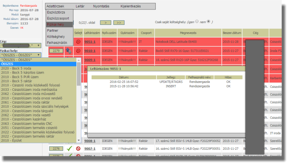Click the 'INSERT' log entry
The image size is (289, 163).
click(x=171, y=86)
